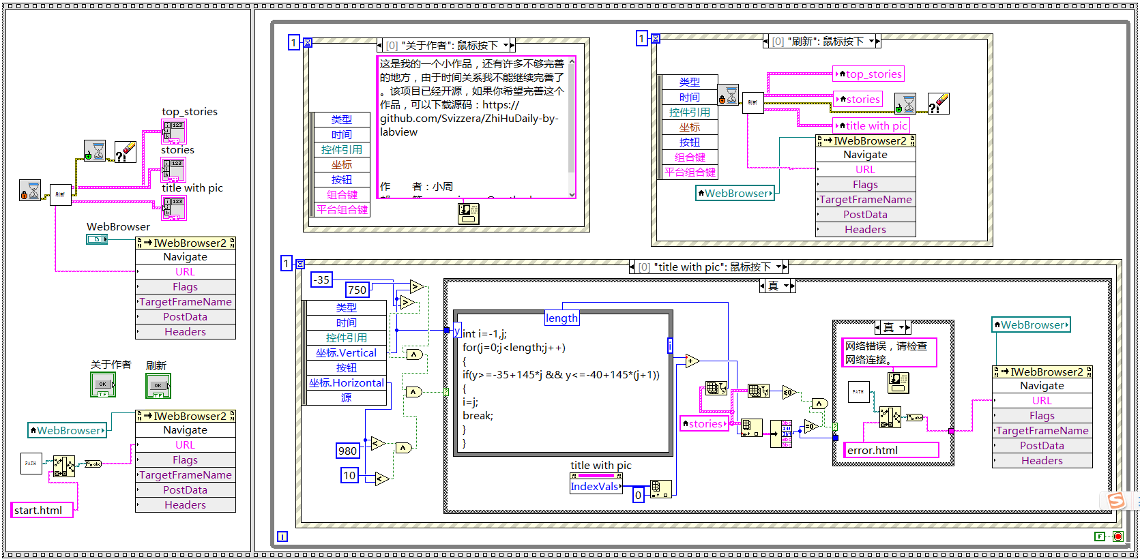
Task: Click the -35 numeric constant
Action: tap(321, 279)
